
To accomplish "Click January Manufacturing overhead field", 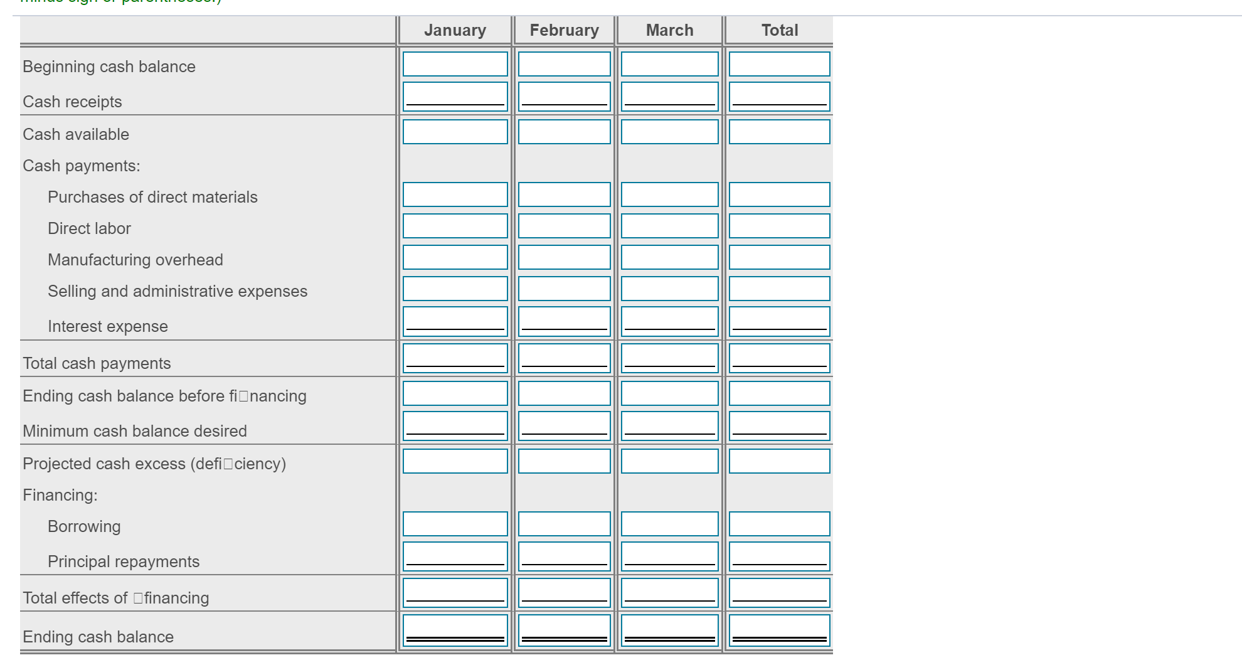I will click(455, 257).
